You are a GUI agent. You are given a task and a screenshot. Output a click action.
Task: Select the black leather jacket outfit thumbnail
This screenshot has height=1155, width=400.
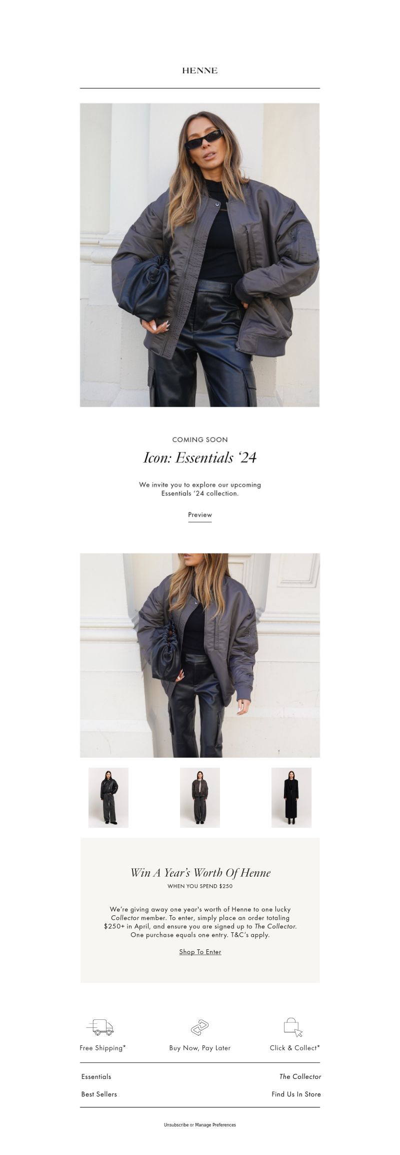pos(108,797)
